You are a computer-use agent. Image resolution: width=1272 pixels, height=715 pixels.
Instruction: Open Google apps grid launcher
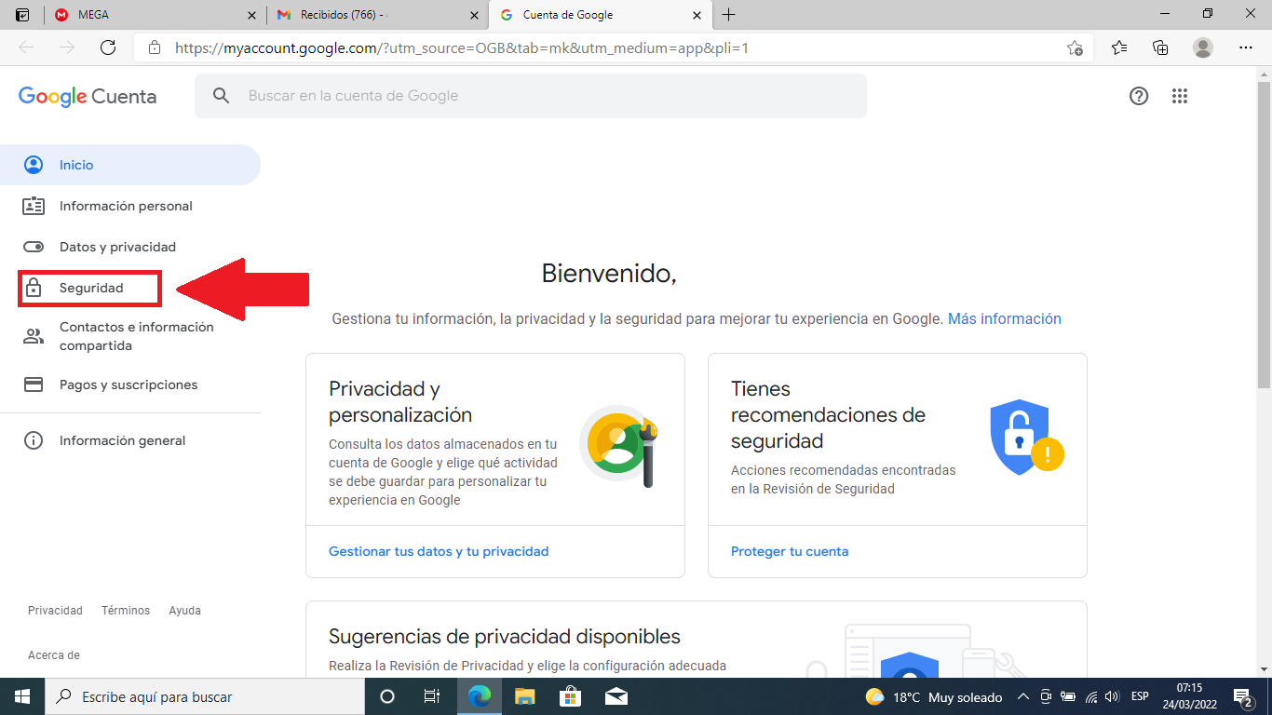(x=1180, y=96)
